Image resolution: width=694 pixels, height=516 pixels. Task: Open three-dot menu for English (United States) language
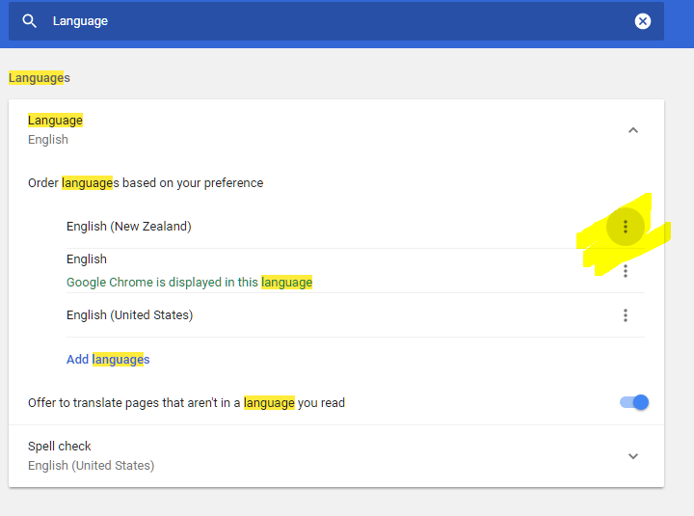coord(625,315)
